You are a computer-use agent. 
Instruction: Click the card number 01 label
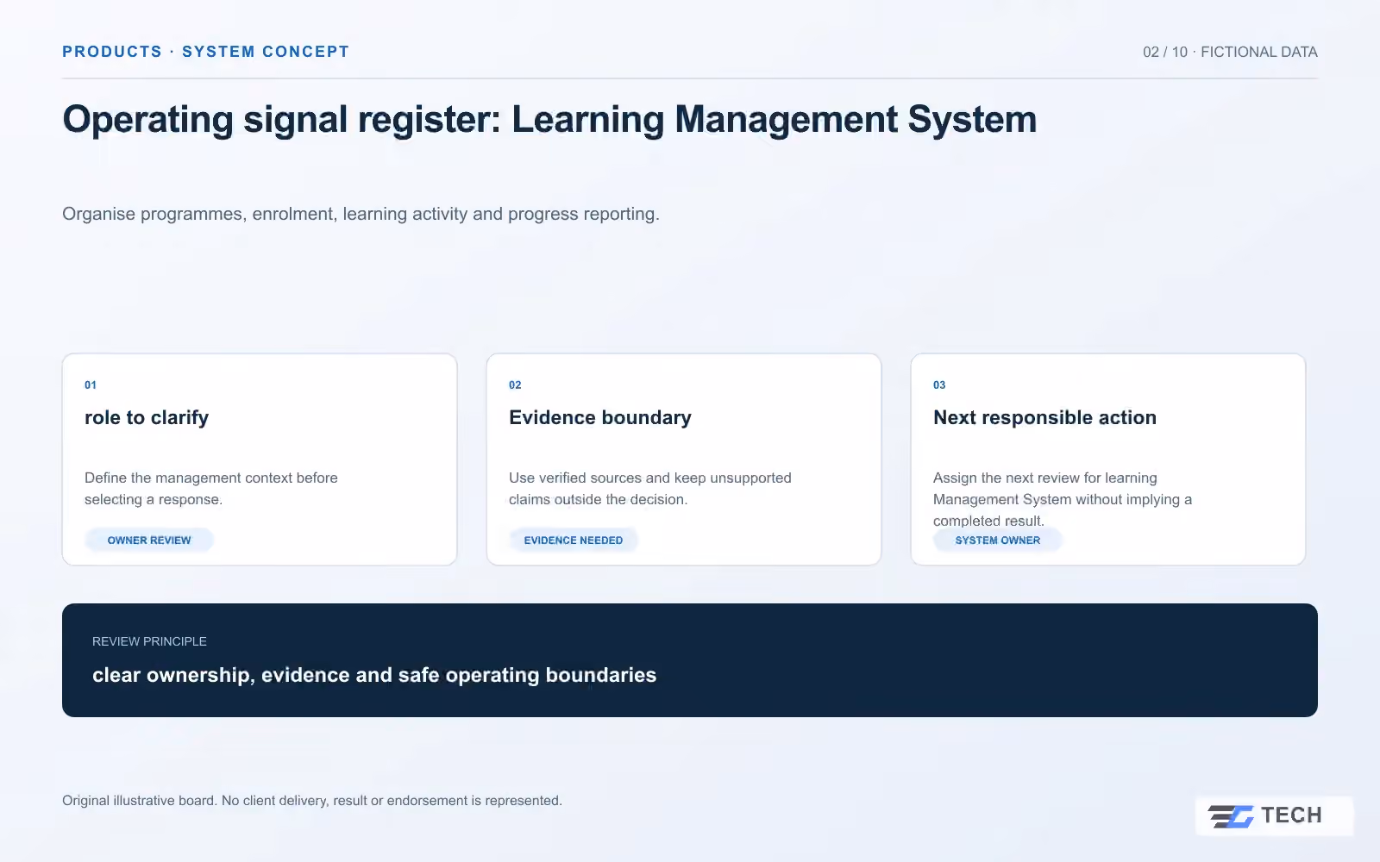click(91, 385)
